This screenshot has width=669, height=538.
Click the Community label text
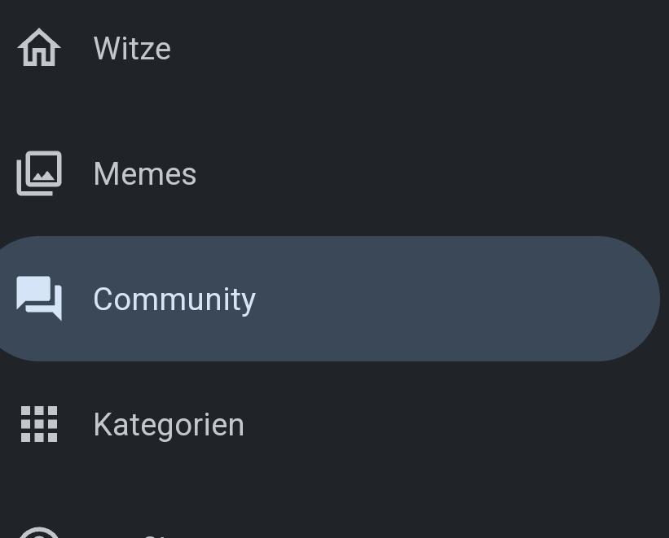coord(174,300)
